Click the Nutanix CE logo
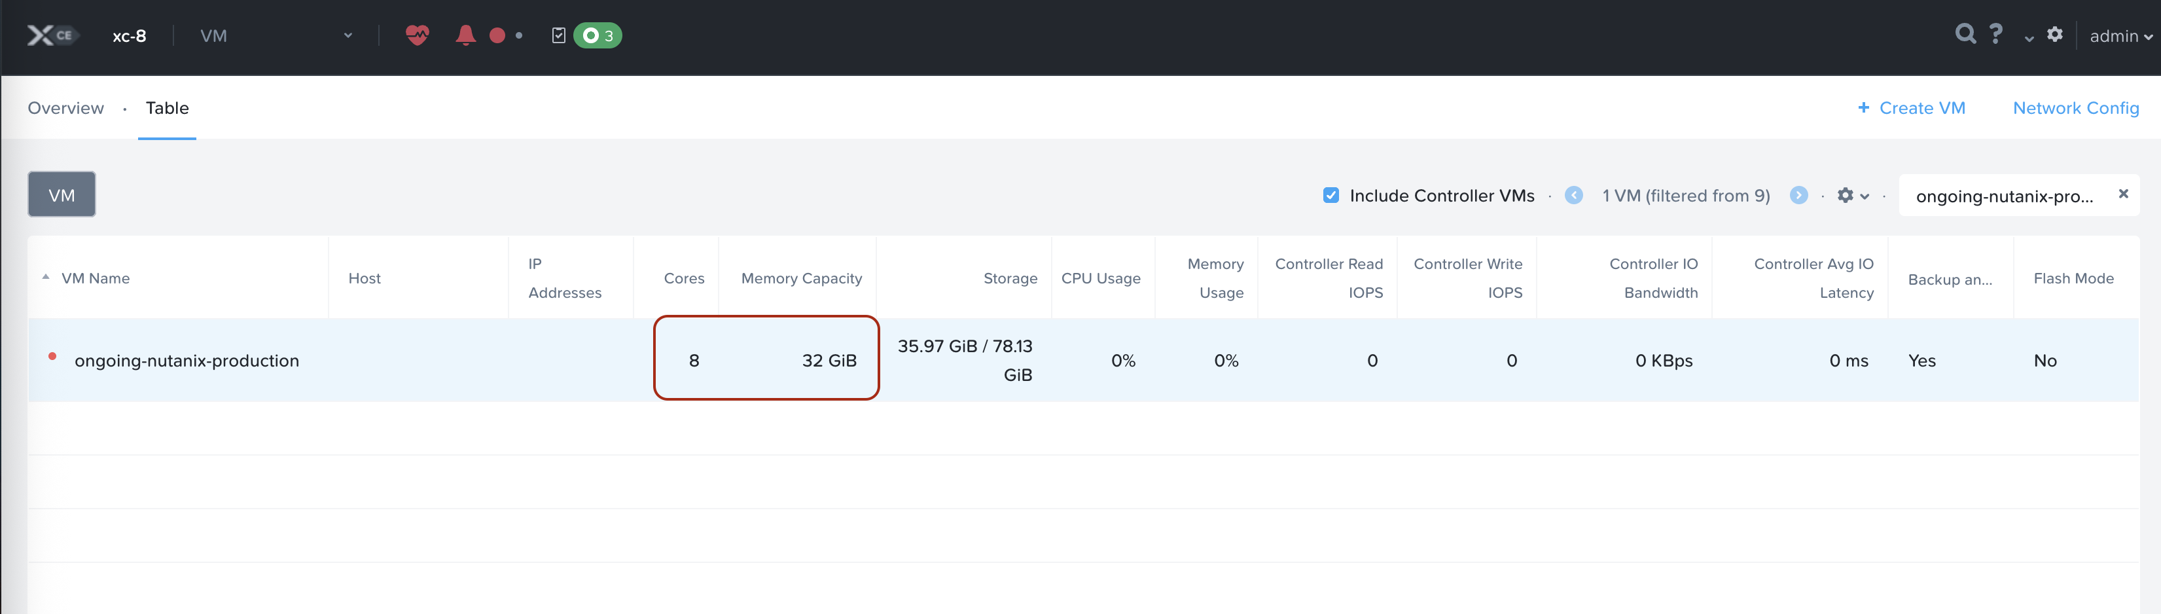This screenshot has width=2161, height=614. (52, 35)
